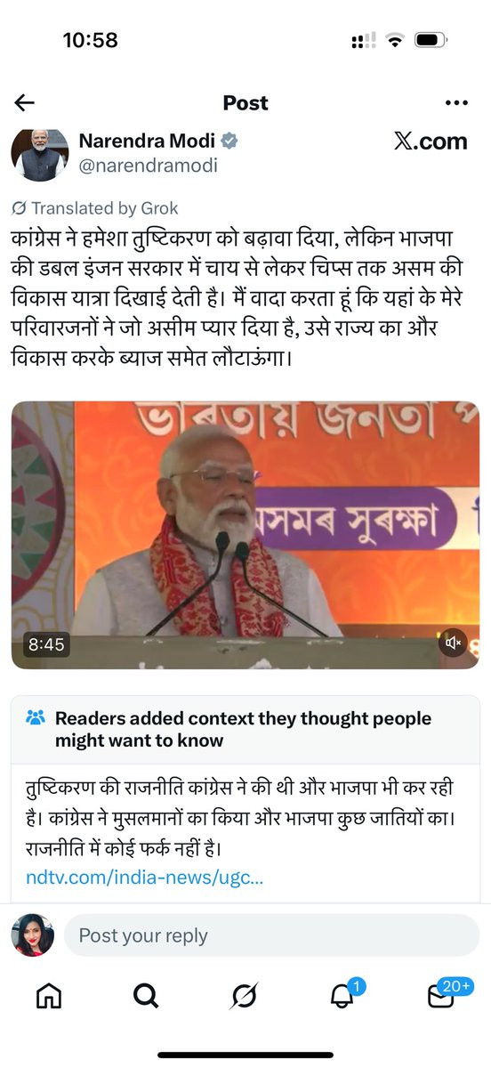Viewport: 491px width, 1068px height.
Task: Open the @narendramodi handle
Action: click(149, 166)
